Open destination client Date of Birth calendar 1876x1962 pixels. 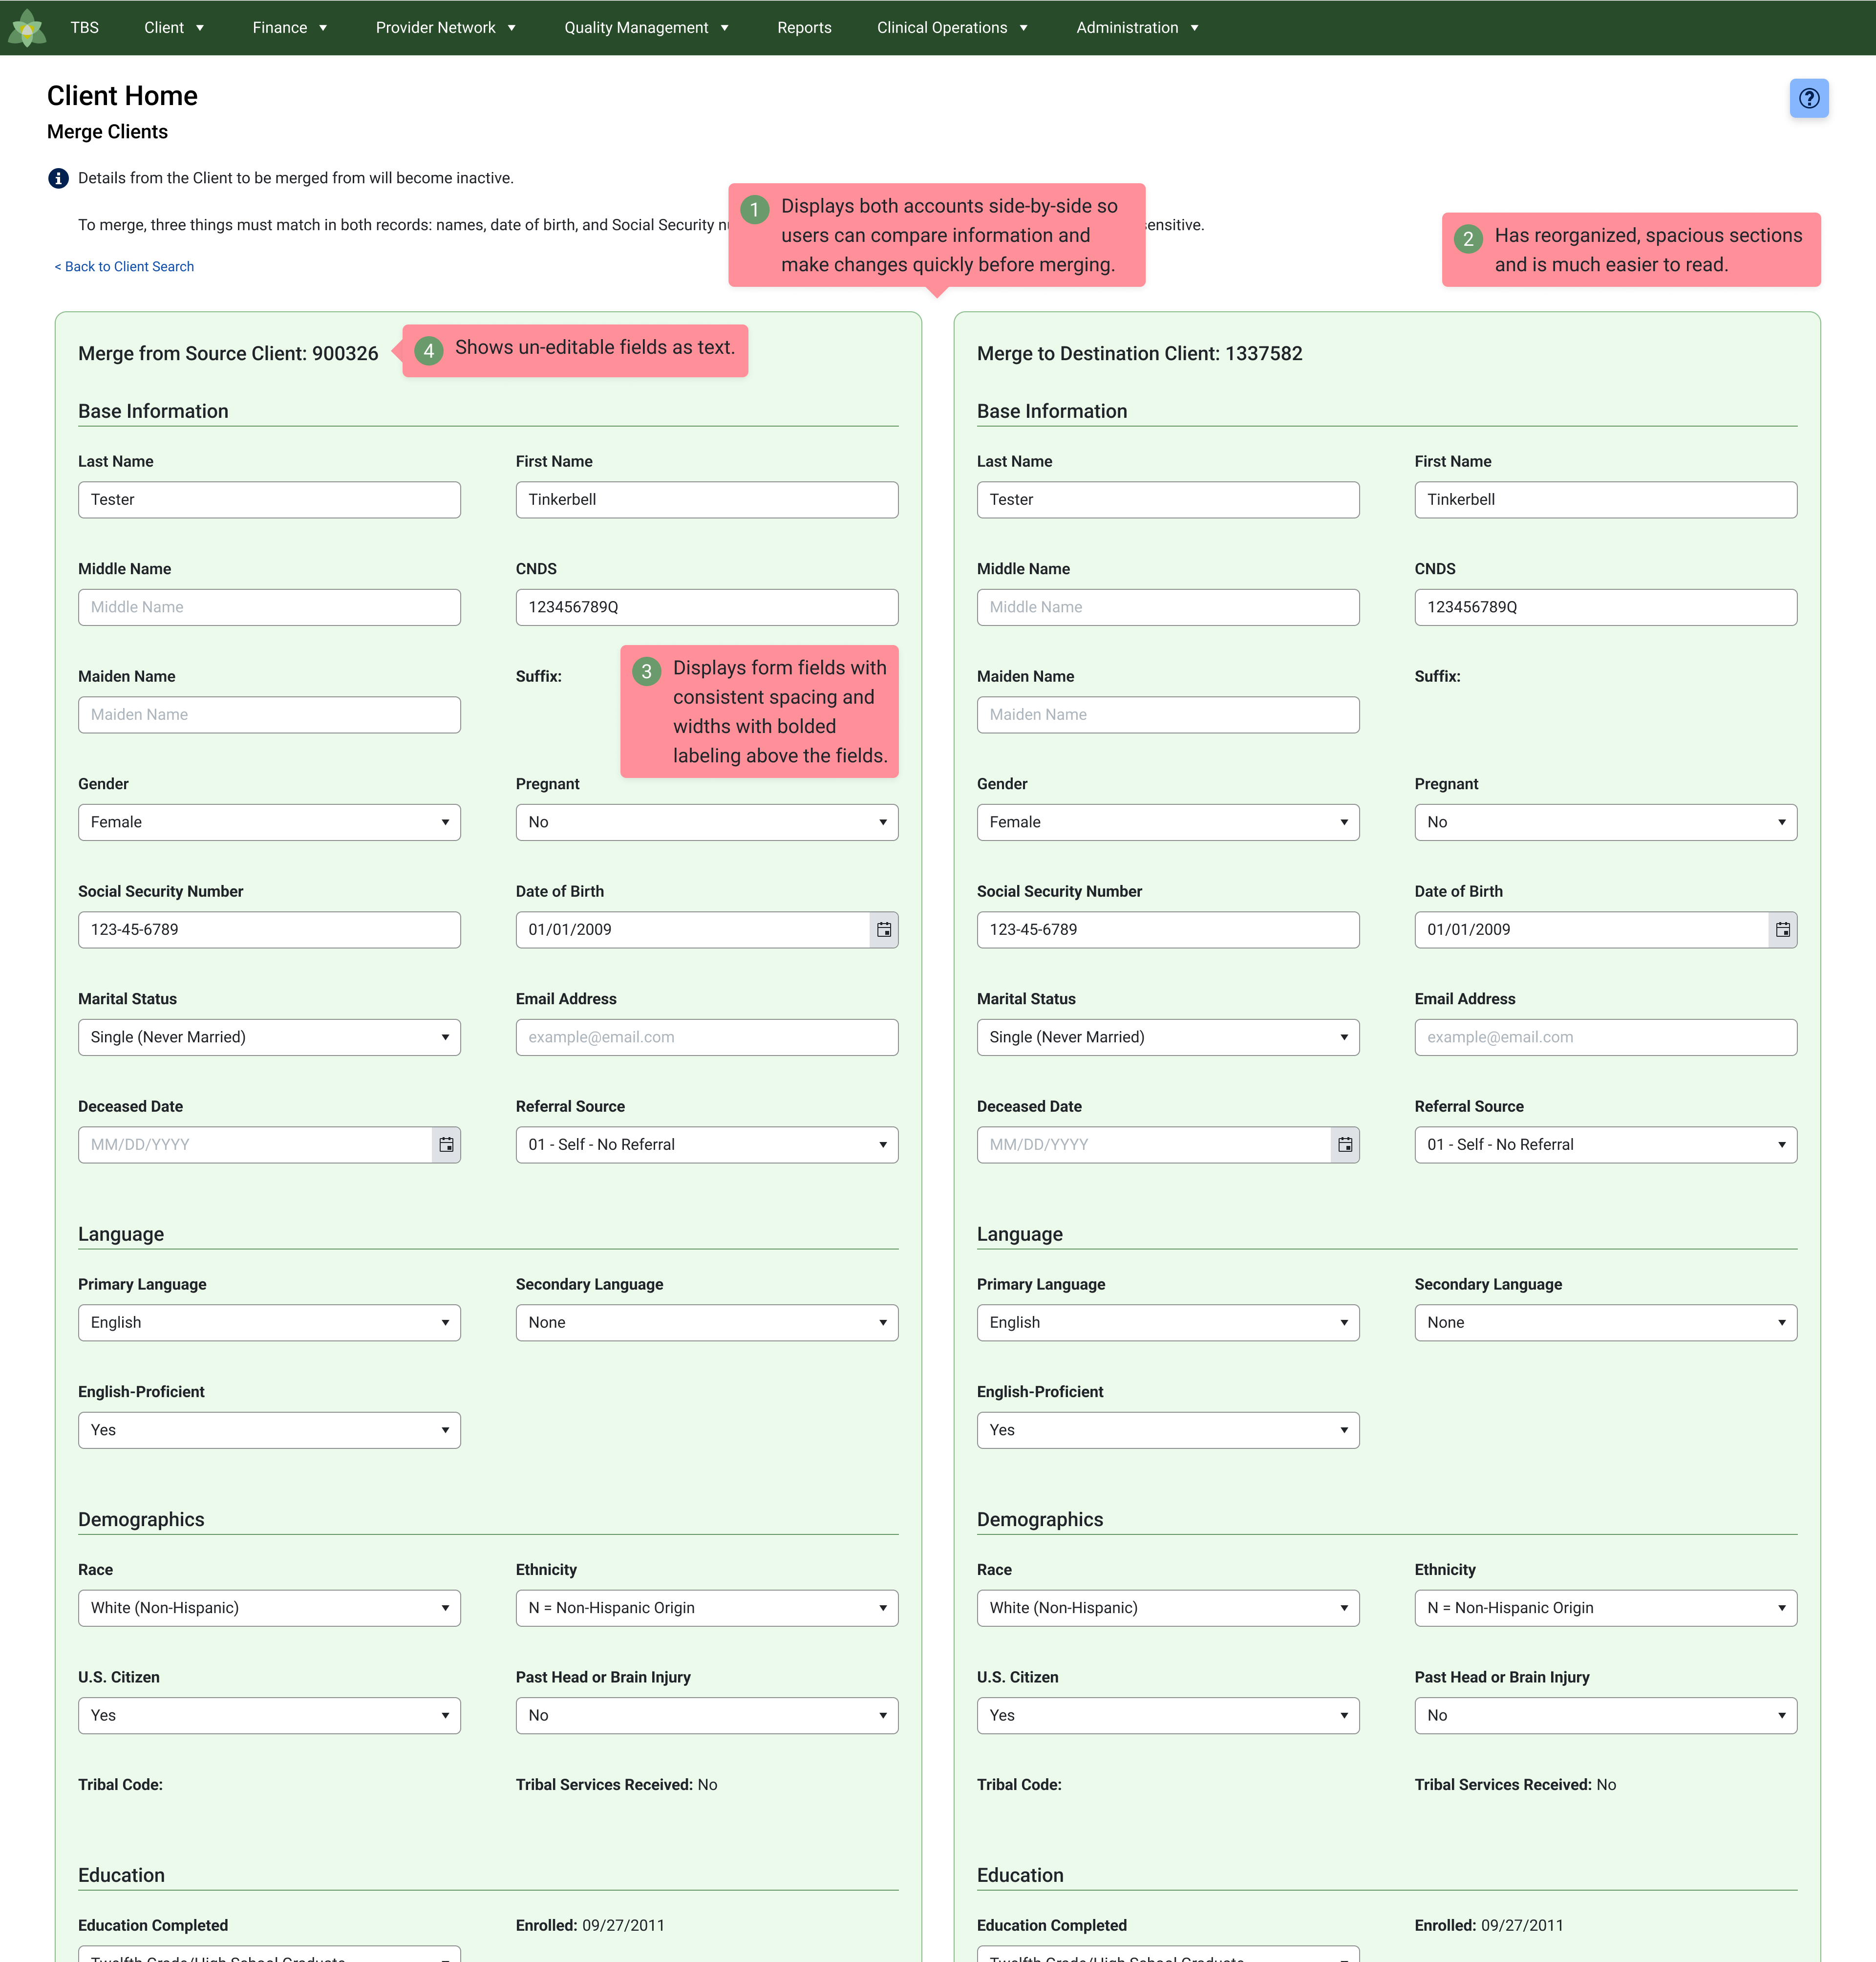point(1783,930)
